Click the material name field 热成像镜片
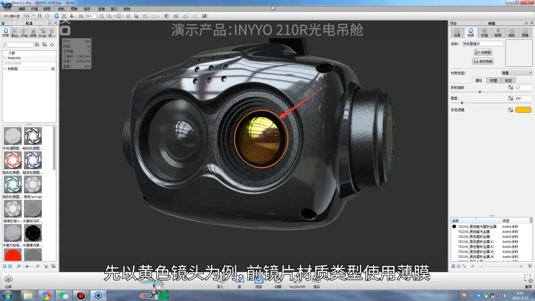Screen dimensions: 535x301 click(x=483, y=44)
